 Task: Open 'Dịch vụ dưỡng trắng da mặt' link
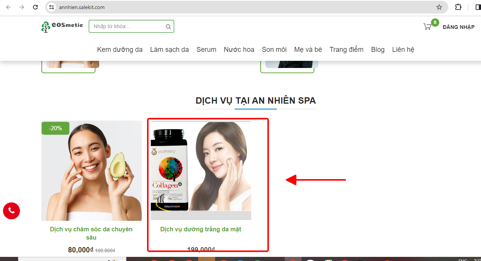tap(200, 229)
